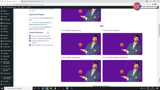Visit site via Descomplicando Sites admin bar link
Screen dimensions: 160x90
[10, 7]
